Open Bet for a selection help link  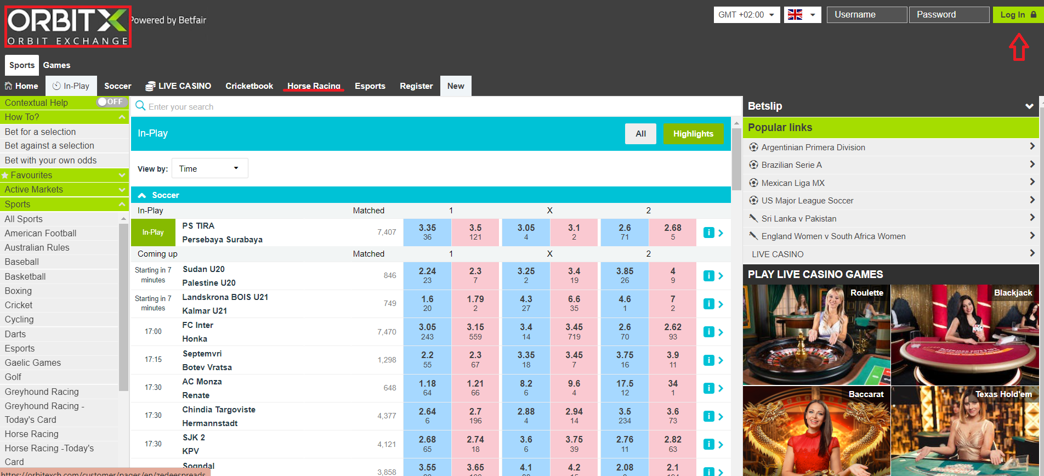[x=64, y=132]
